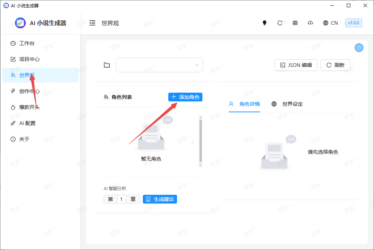Click the cloud upload icon in header

(x=310, y=23)
